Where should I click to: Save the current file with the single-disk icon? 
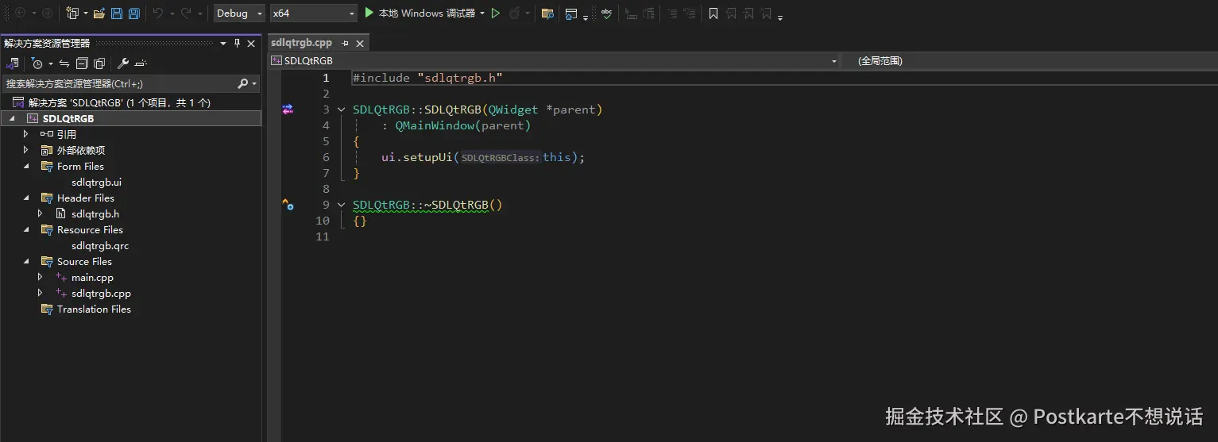coord(117,13)
